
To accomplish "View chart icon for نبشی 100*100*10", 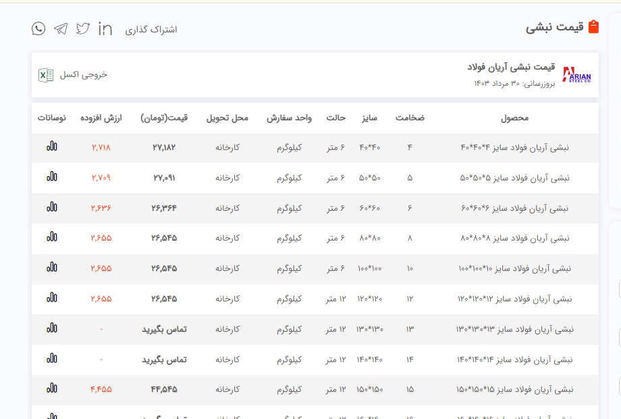I will click(x=52, y=267).
